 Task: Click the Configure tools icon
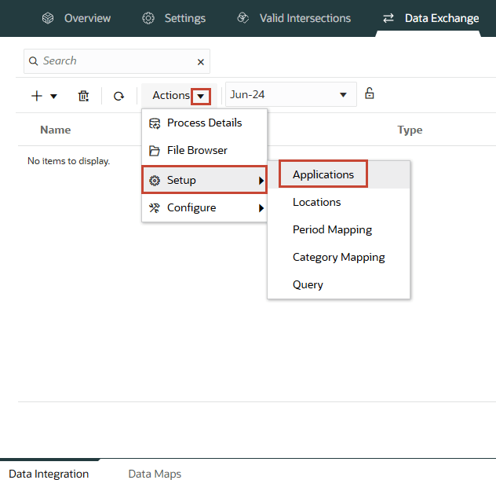(155, 207)
